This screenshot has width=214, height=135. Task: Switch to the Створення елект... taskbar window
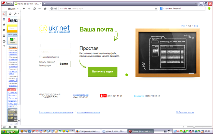pos(88,131)
